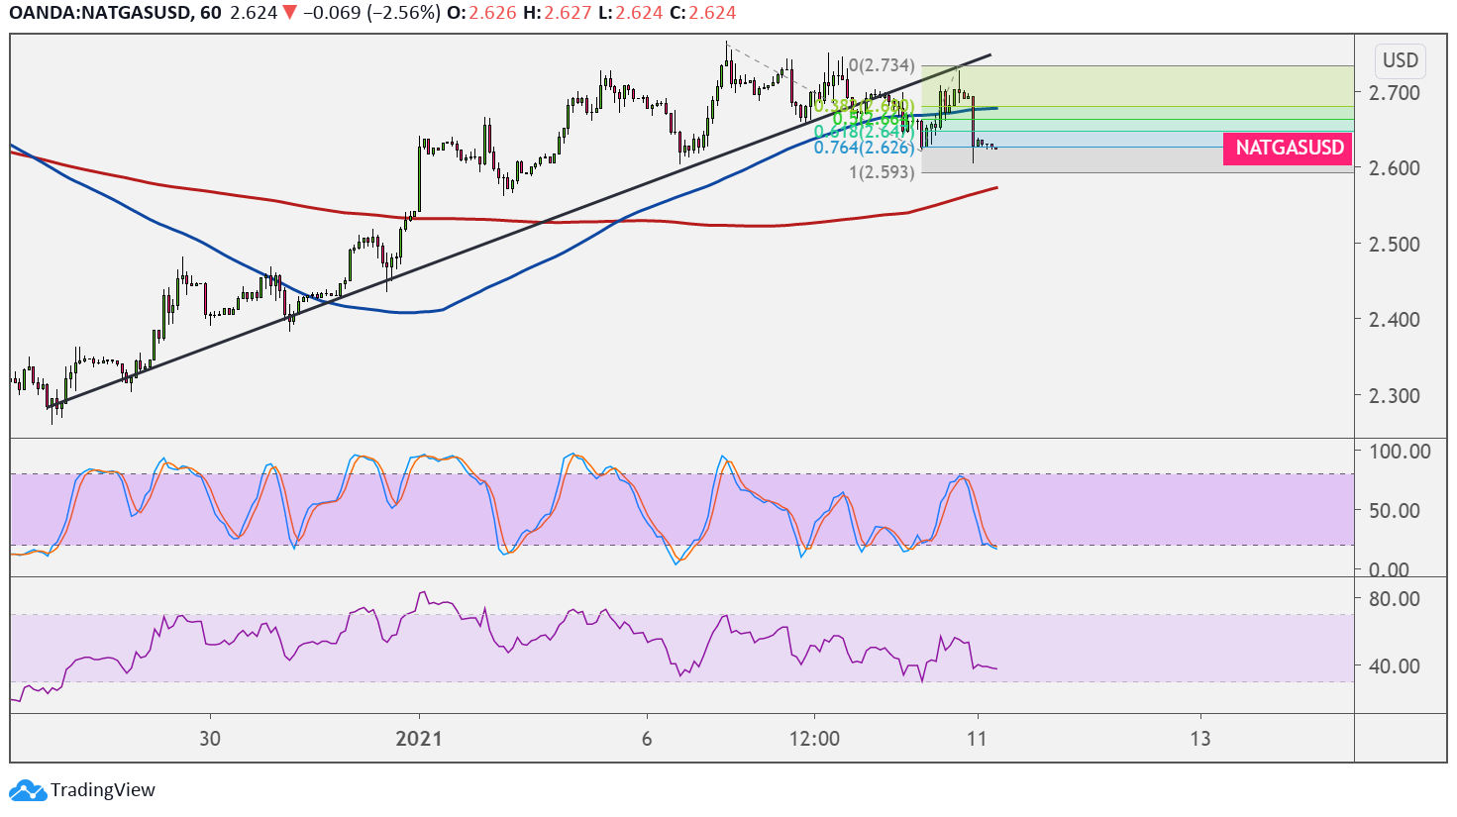1457x817 pixels.
Task: Click the 2.600 price axis label
Action: pos(1394,168)
